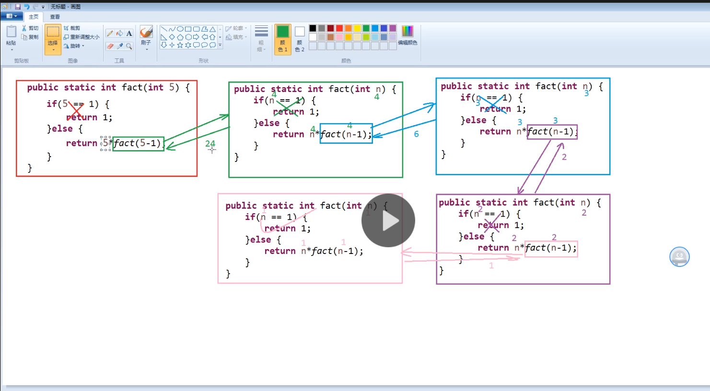This screenshot has width=710, height=391.
Task: Click 复制 (Copy) button
Action: [30, 37]
